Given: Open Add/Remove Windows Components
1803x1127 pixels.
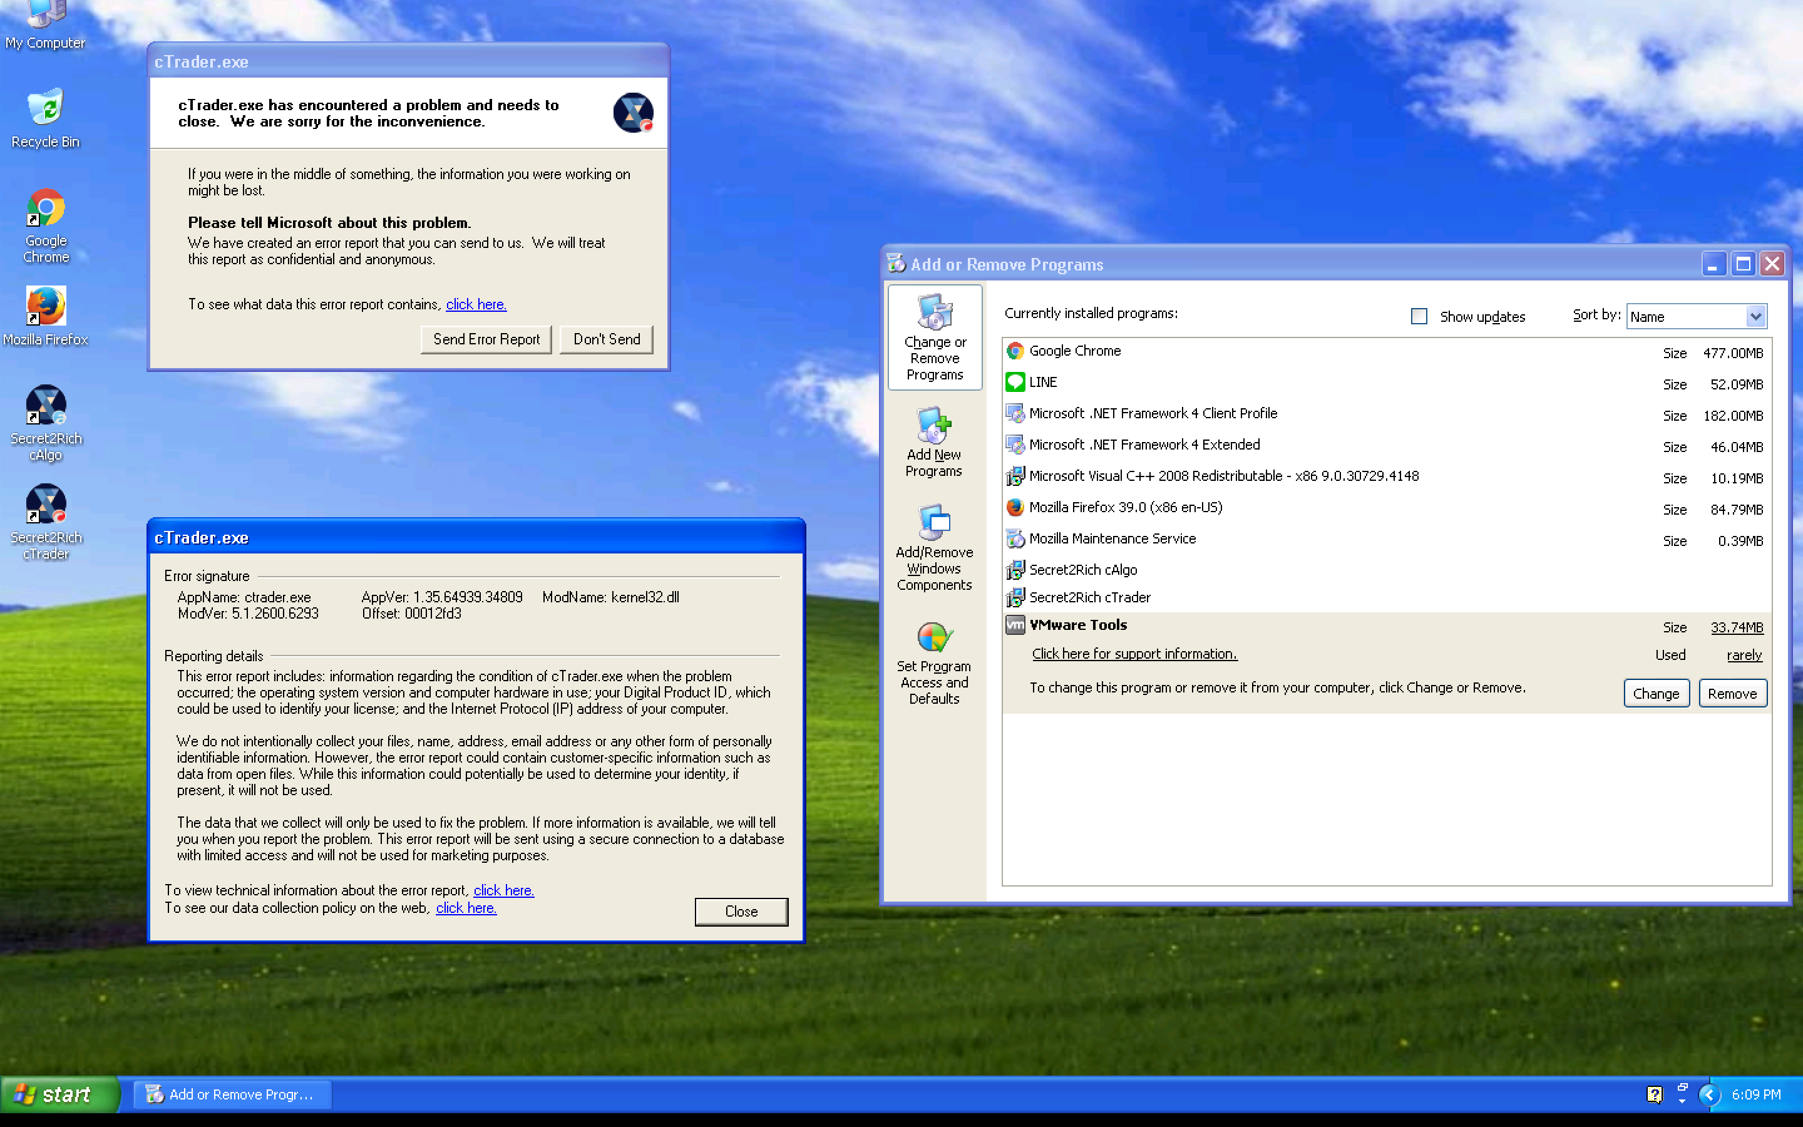Looking at the screenshot, I should pyautogui.click(x=933, y=548).
